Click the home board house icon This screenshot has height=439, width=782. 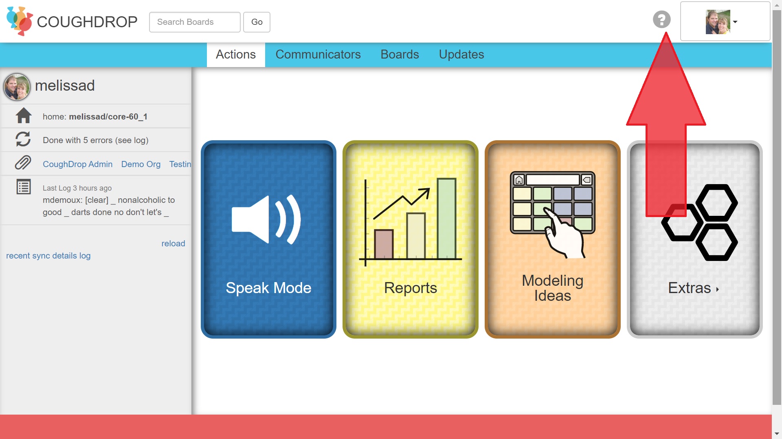click(x=24, y=115)
